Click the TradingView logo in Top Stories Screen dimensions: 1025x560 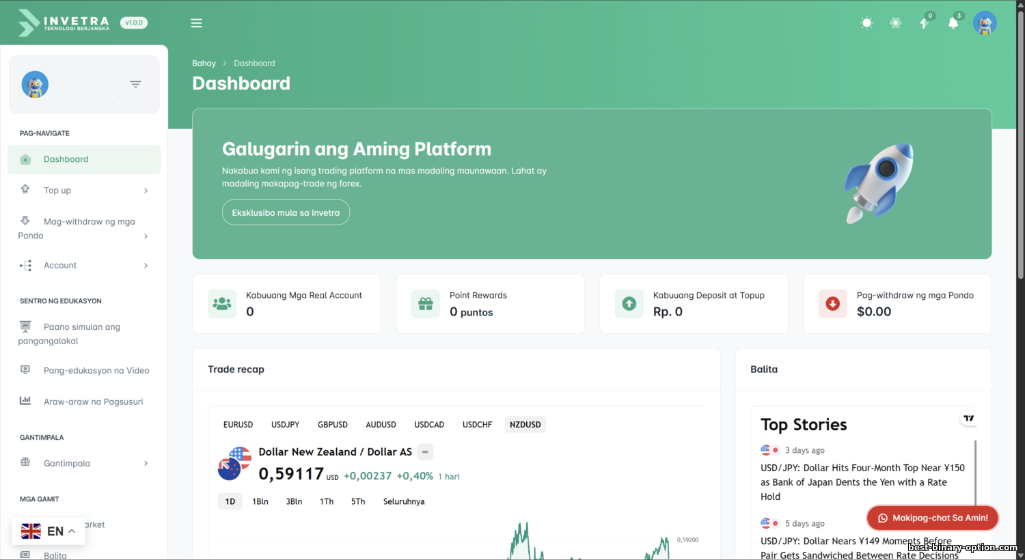click(x=968, y=419)
